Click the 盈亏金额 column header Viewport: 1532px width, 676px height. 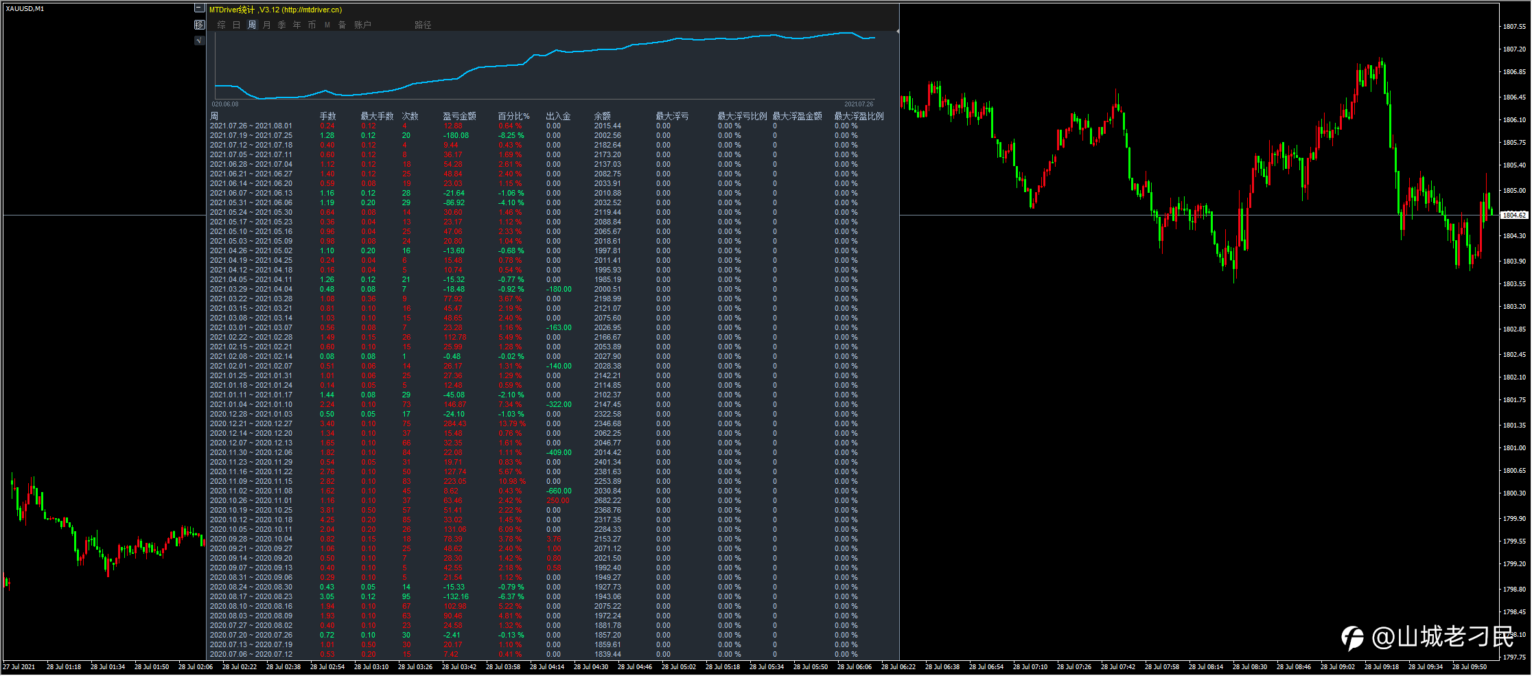click(459, 116)
